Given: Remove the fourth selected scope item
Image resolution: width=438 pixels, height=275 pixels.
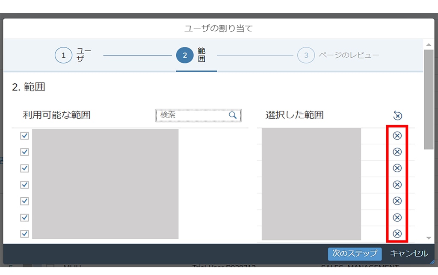Looking at the screenshot, I should (x=397, y=184).
